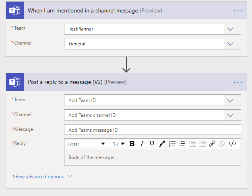Insert a hyperlink in the reply
The height and width of the screenshot is (196, 252).
point(212,144)
